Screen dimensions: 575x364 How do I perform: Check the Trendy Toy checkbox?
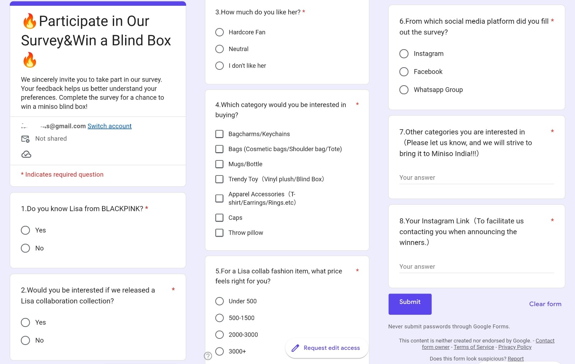(219, 179)
